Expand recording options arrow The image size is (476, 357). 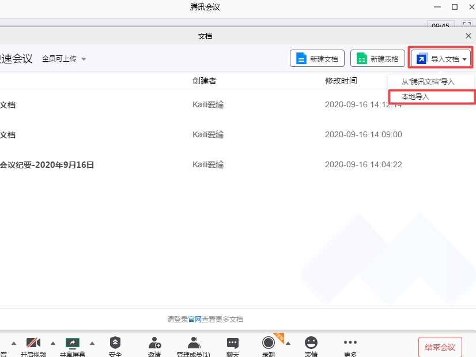click(288, 344)
